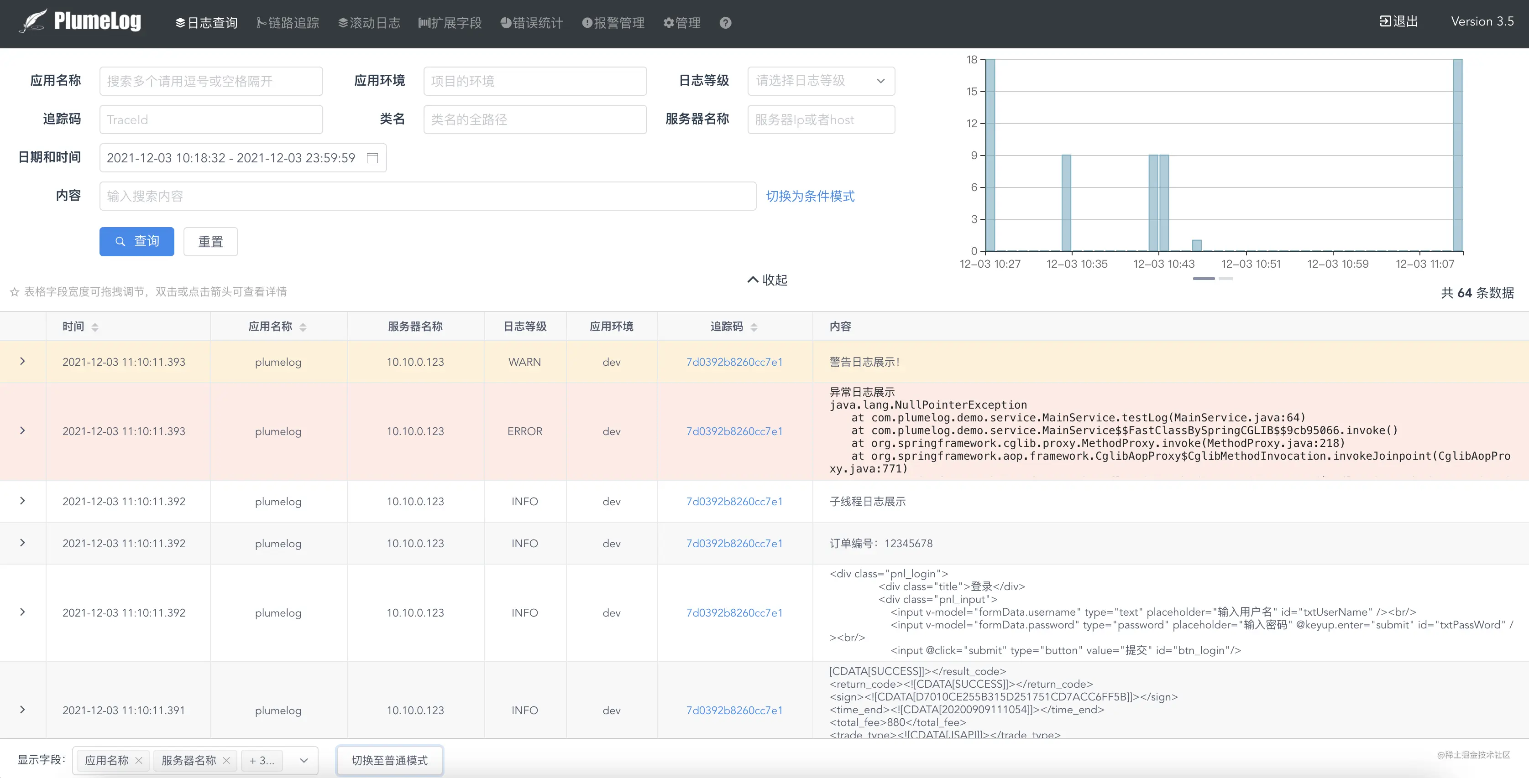Open trace code link in ERROR row
The width and height of the screenshot is (1529, 778).
(x=734, y=431)
